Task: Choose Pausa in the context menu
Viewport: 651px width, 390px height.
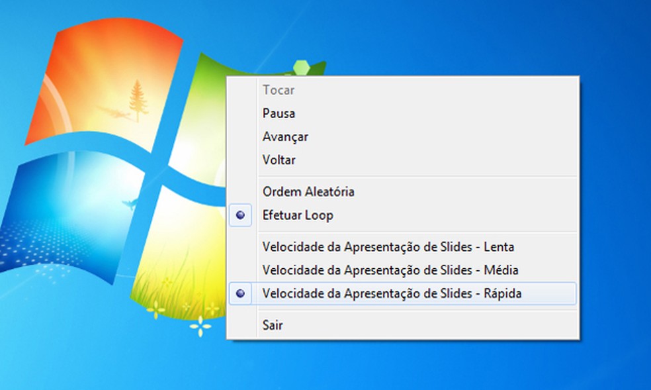Action: pyautogui.click(x=402, y=113)
